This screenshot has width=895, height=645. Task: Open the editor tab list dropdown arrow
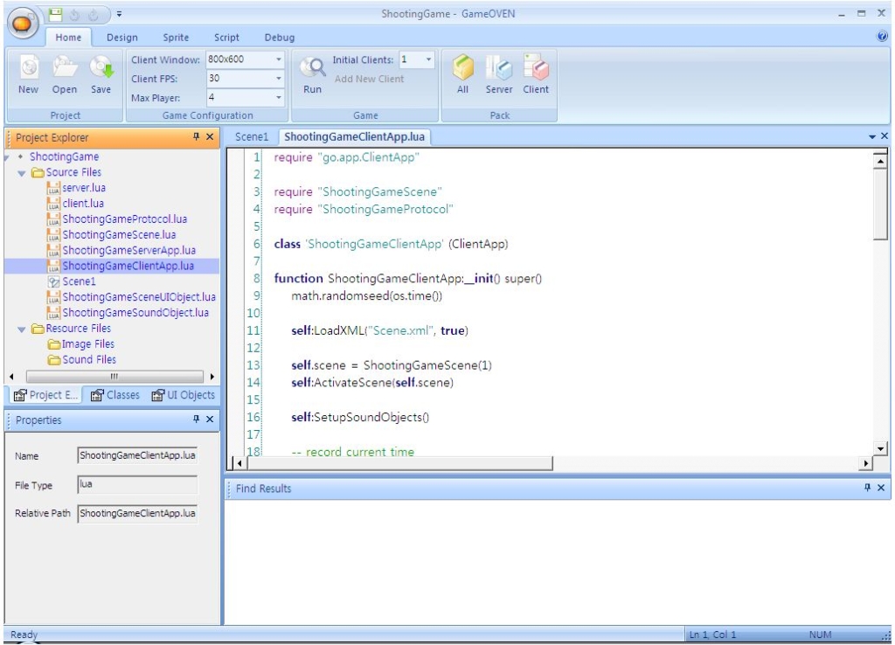872,136
